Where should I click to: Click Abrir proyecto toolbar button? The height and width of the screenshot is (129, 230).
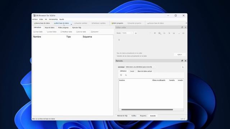click(117, 23)
